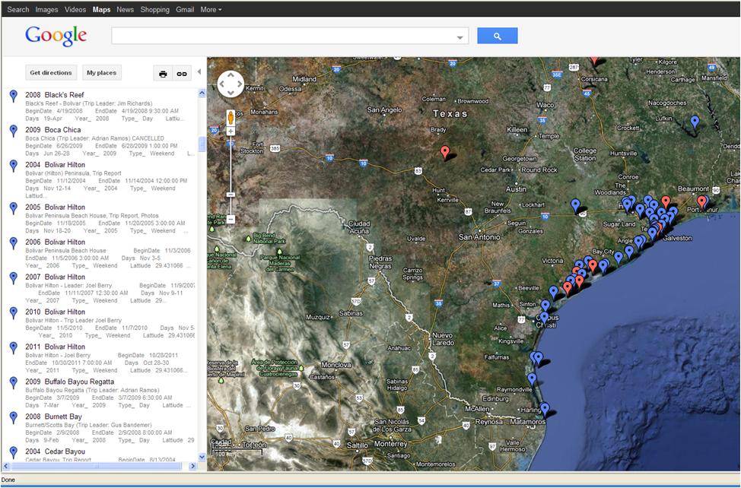This screenshot has height=488, width=741.
Task: Open the 2007 Bolivar Hilton entry
Action: pos(56,277)
